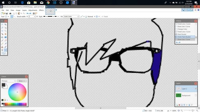Toggle Colors window button at top right
The width and height of the screenshot is (200, 112).
point(192,10)
